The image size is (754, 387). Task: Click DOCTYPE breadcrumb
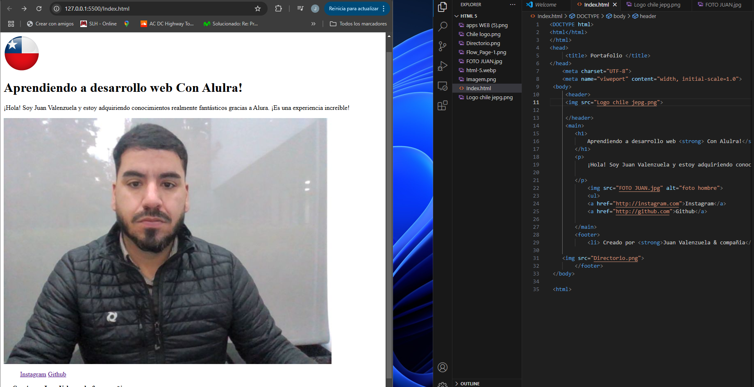click(588, 16)
